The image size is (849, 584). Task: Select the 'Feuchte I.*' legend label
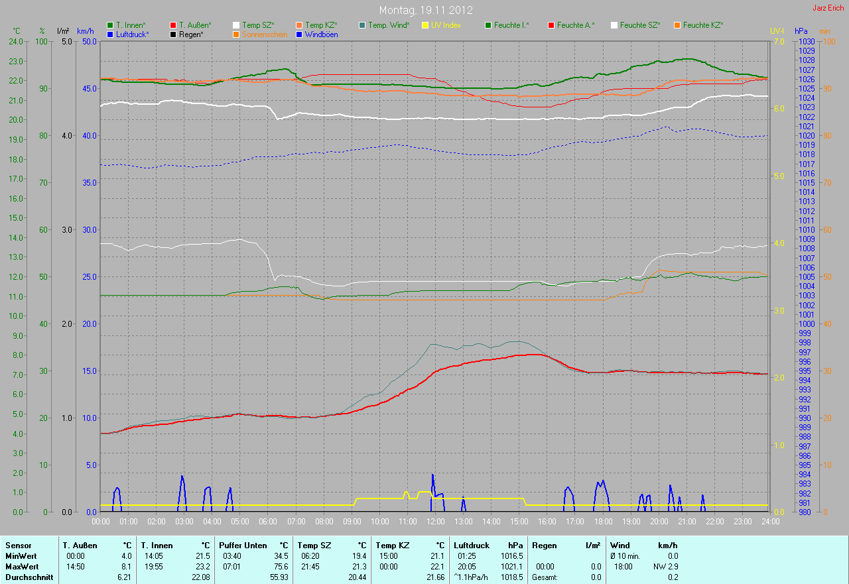[511, 25]
